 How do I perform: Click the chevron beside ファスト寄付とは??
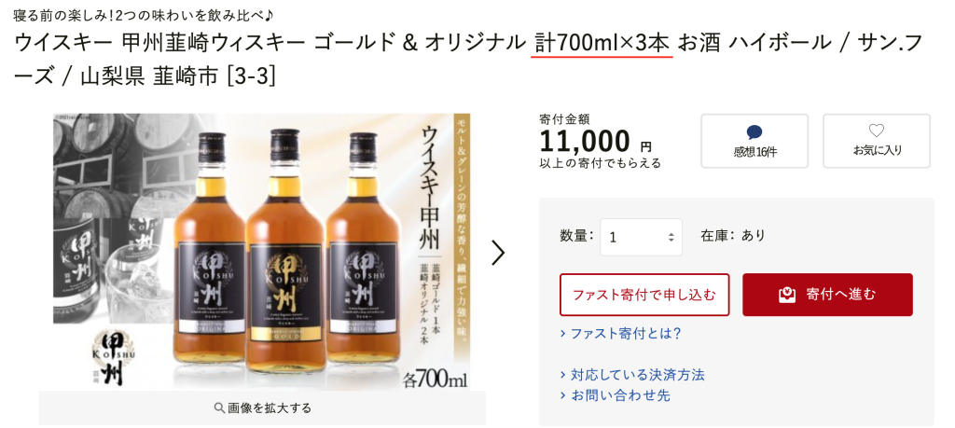click(x=562, y=334)
